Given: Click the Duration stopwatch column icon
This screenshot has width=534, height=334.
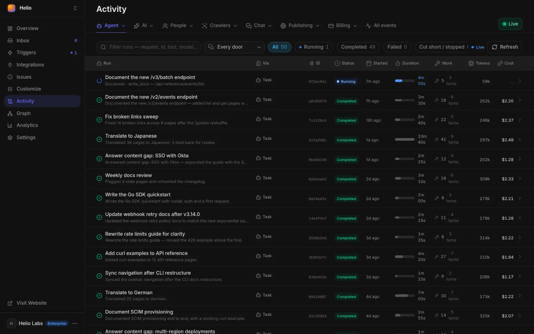Looking at the screenshot, I should pos(398,63).
